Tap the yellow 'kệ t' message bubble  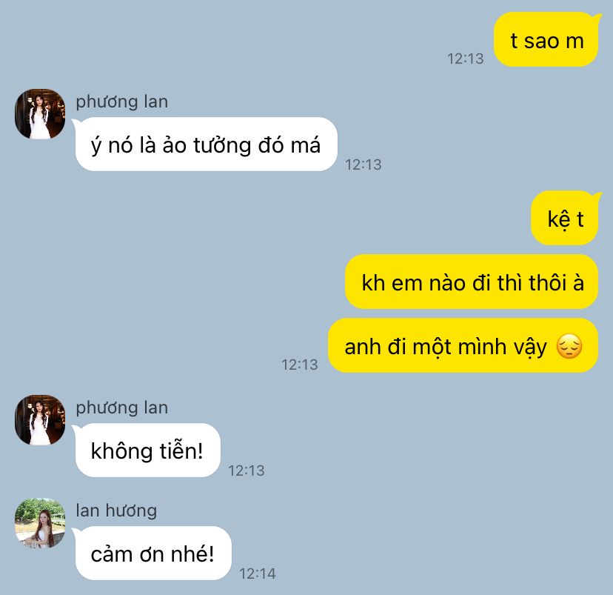pos(565,218)
